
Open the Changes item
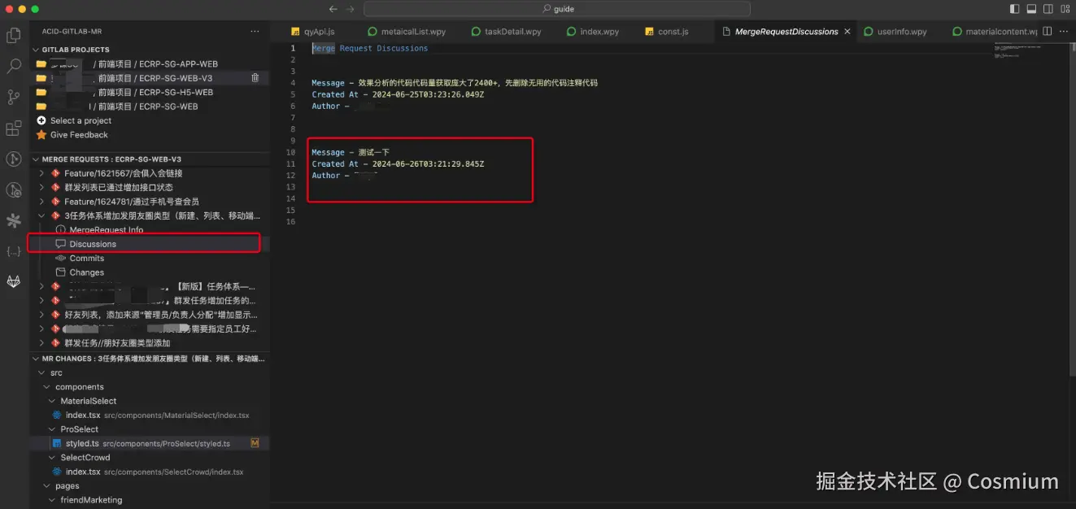[x=87, y=272]
